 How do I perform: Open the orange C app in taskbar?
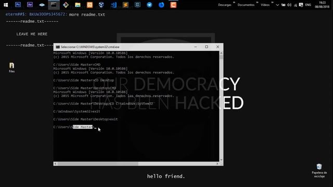173,5
